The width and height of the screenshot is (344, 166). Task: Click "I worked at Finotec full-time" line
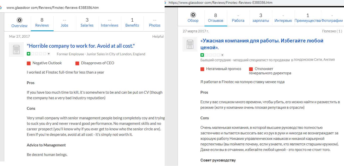tap(65, 72)
